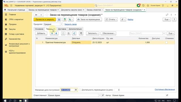Switch to the Дополнительно tab

[75, 29]
